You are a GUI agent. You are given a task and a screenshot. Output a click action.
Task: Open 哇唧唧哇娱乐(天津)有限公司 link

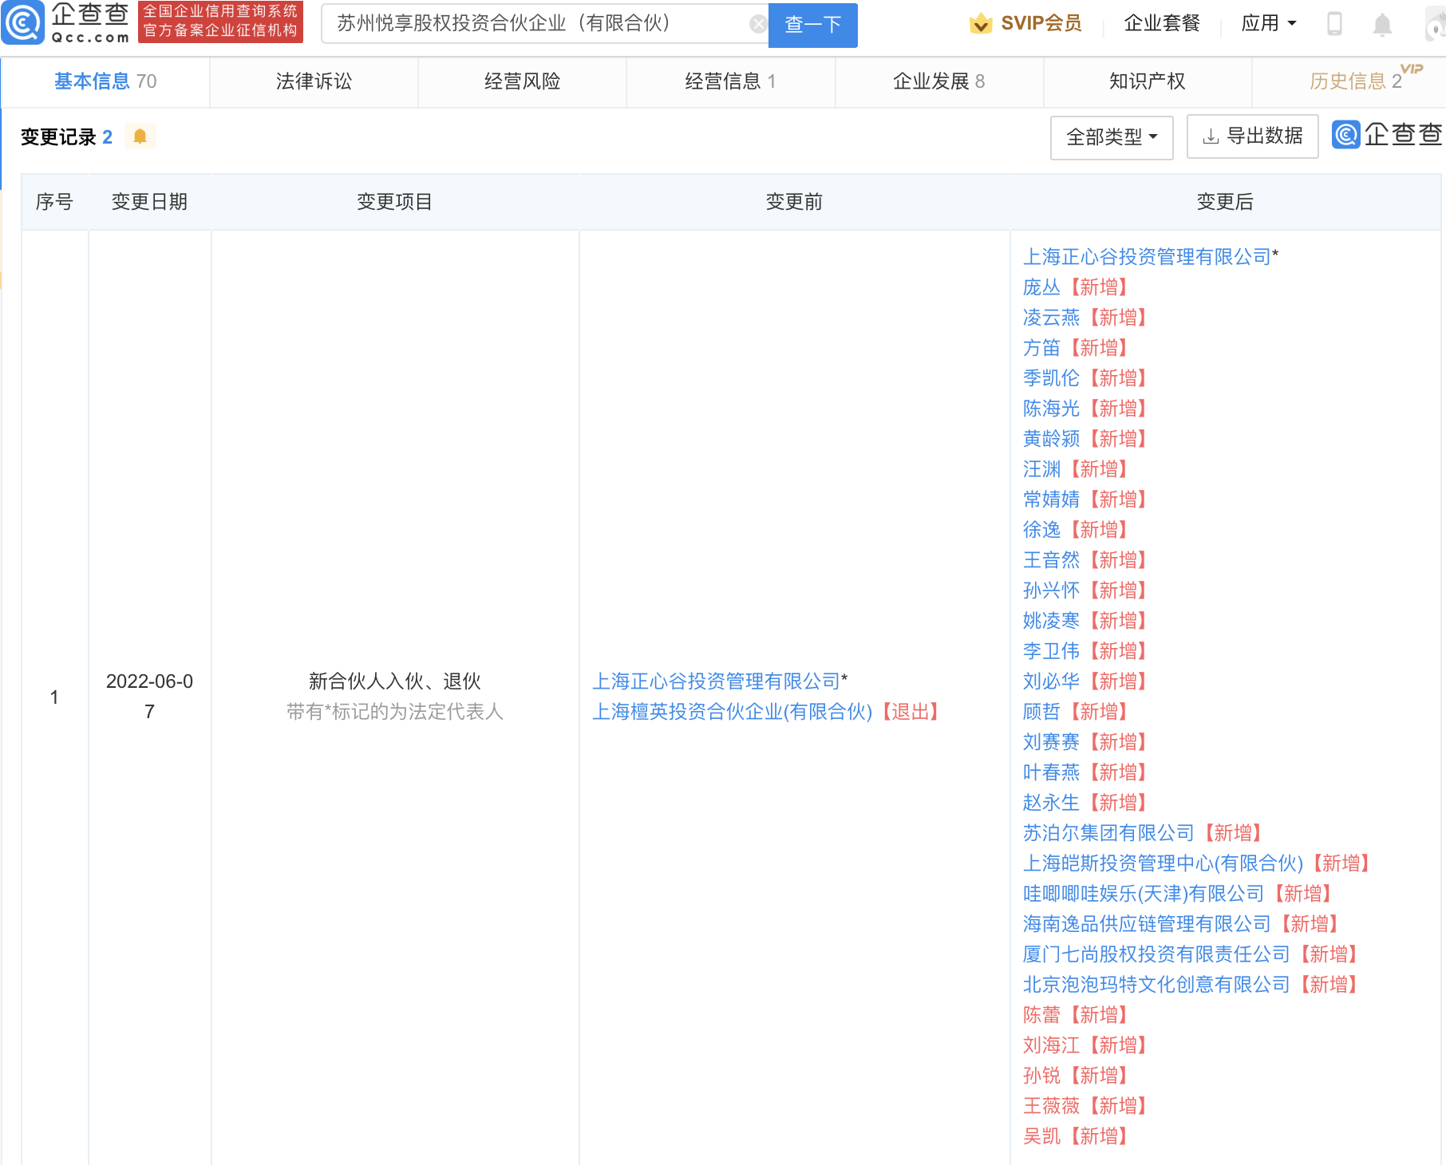pyautogui.click(x=1144, y=894)
